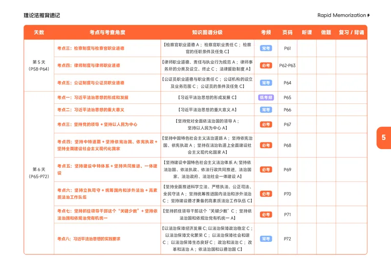Click the lightning bolt icon after Rapid Memorization
The height and width of the screenshot is (276, 391).
369,16
